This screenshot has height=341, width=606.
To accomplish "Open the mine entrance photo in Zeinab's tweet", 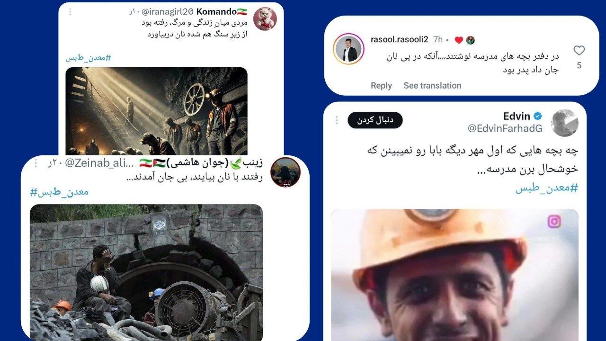I will click(146, 272).
